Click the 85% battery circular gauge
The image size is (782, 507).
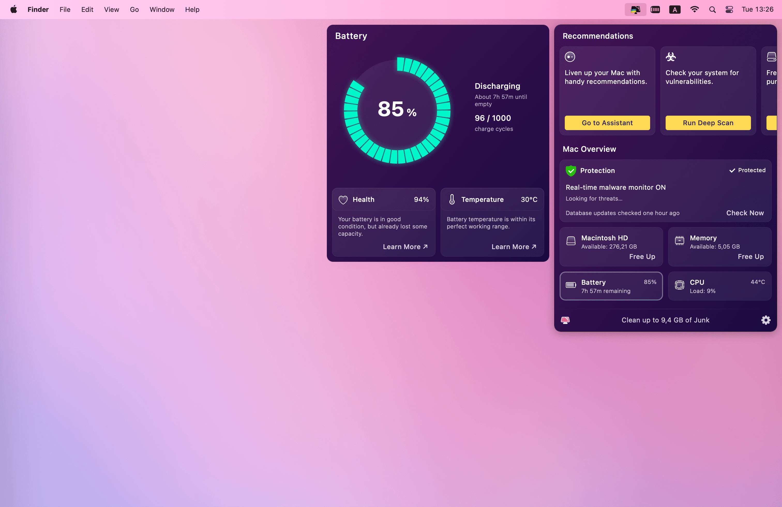click(x=397, y=110)
